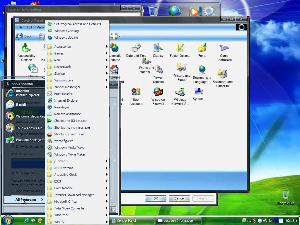Select Remote Assistance in the programs menu
The image size is (300, 225).
77,114
